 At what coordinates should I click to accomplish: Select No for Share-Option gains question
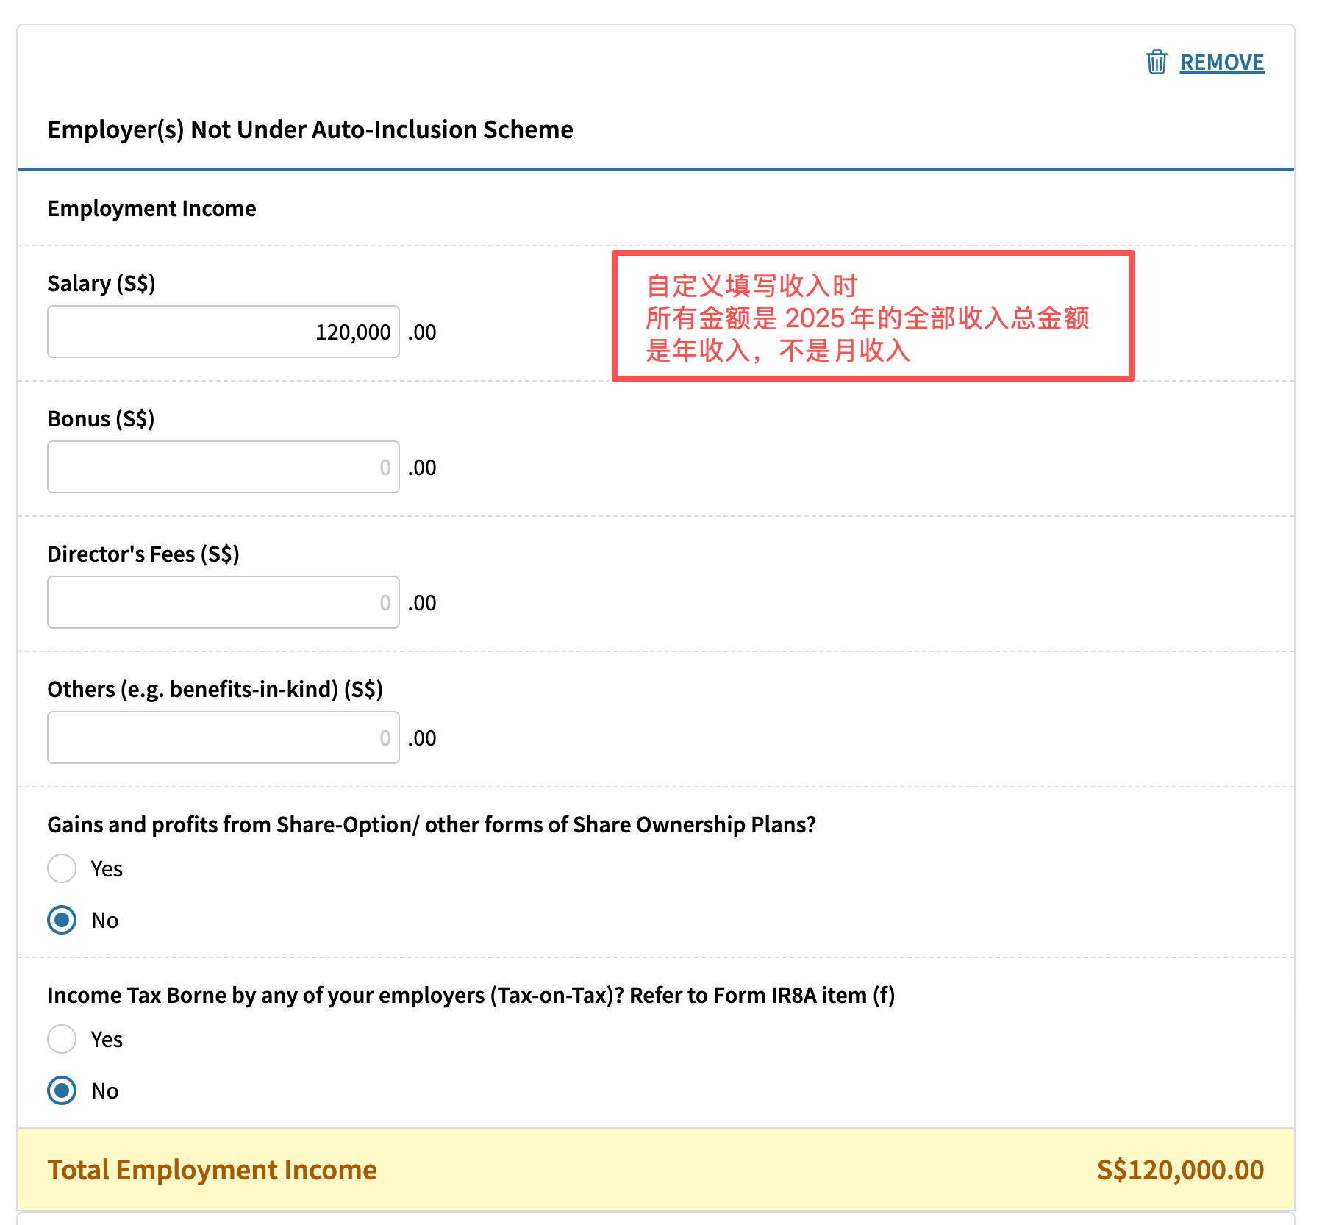click(62, 920)
